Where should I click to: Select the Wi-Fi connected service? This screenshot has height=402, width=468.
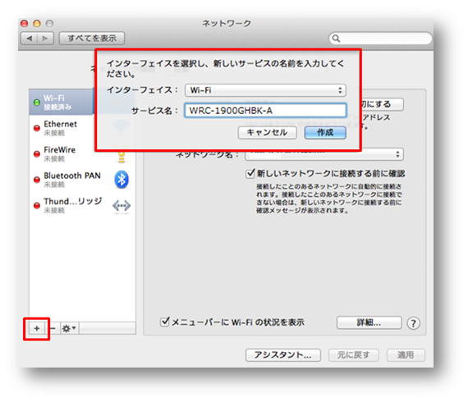(62, 102)
